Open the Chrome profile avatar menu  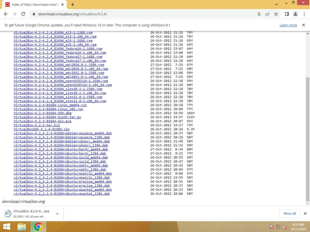tap(295, 14)
